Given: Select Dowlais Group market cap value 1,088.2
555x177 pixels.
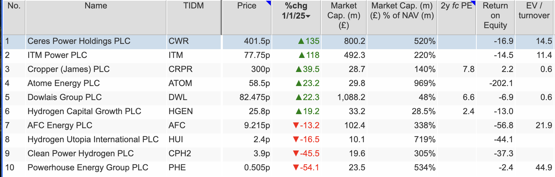Looking at the screenshot, I should click(351, 97).
